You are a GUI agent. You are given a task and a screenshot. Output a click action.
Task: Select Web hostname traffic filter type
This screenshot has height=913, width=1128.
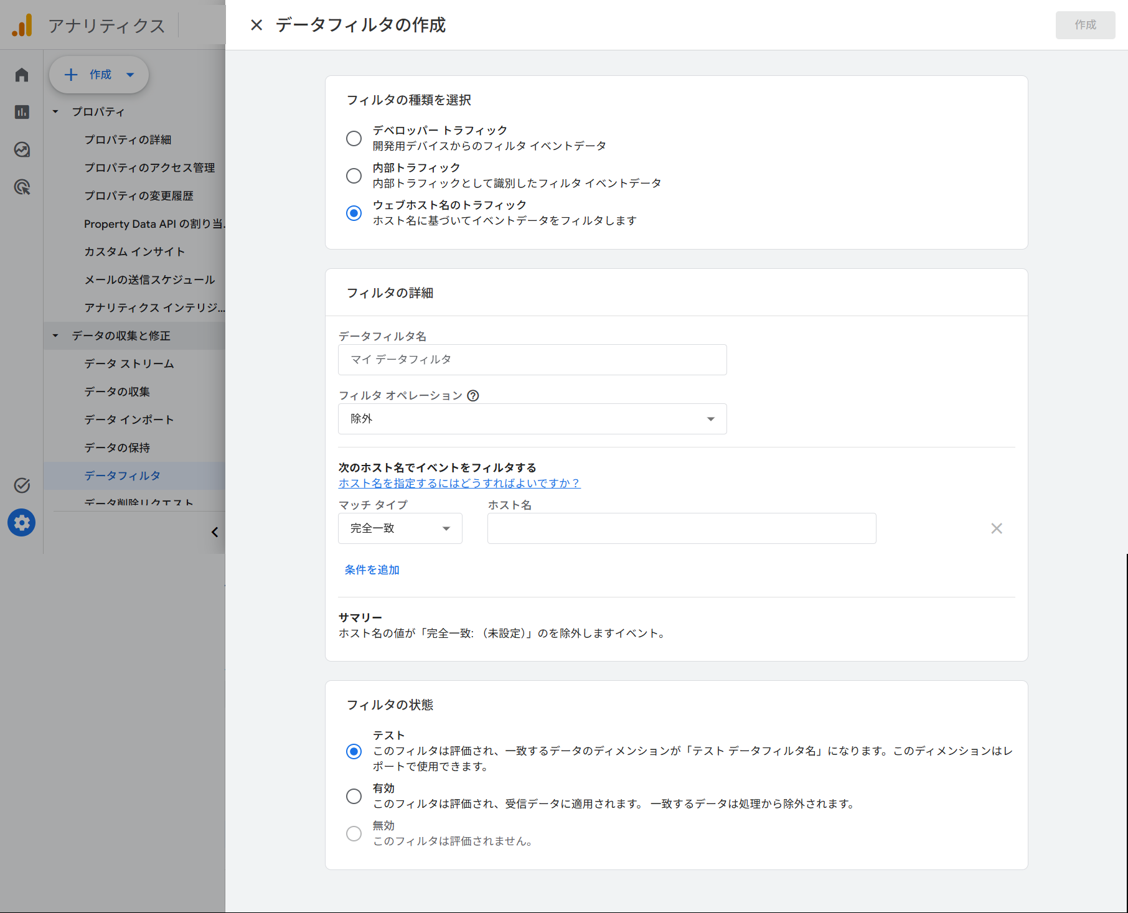pos(354,213)
